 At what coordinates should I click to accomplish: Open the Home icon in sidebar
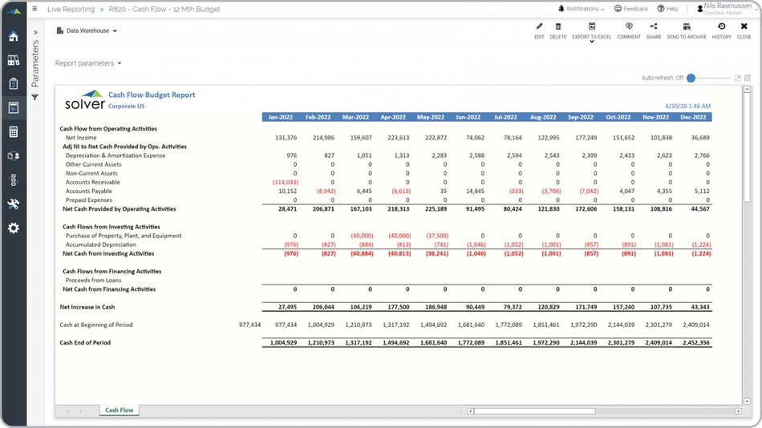tap(13, 37)
